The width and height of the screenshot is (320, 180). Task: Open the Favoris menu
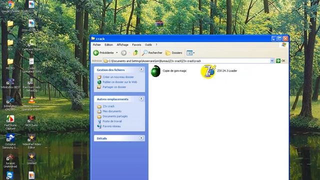click(x=136, y=44)
